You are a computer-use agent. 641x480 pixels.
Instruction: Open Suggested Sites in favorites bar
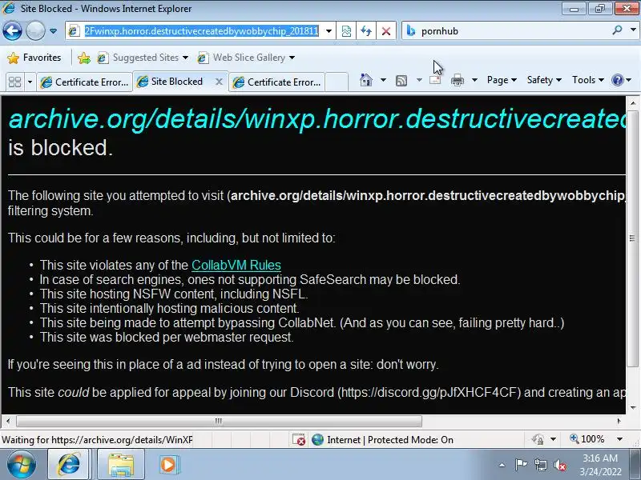143,58
